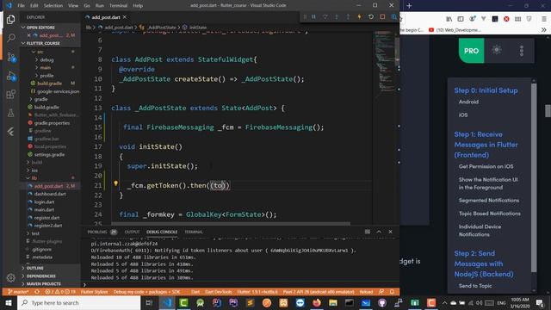
Task: Select the Debug Console tab
Action: pyautogui.click(x=162, y=232)
